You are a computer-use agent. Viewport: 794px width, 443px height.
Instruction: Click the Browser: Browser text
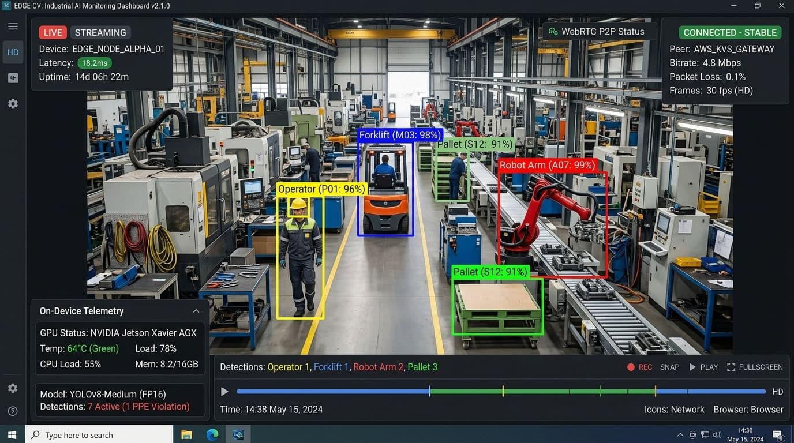pyautogui.click(x=748, y=410)
